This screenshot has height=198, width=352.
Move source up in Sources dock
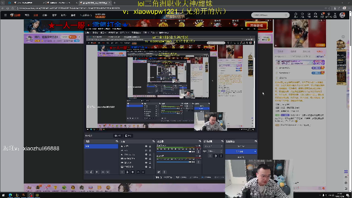point(138,172)
